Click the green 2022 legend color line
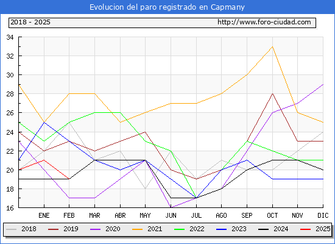This screenshot has height=244, width=335. 180,229
